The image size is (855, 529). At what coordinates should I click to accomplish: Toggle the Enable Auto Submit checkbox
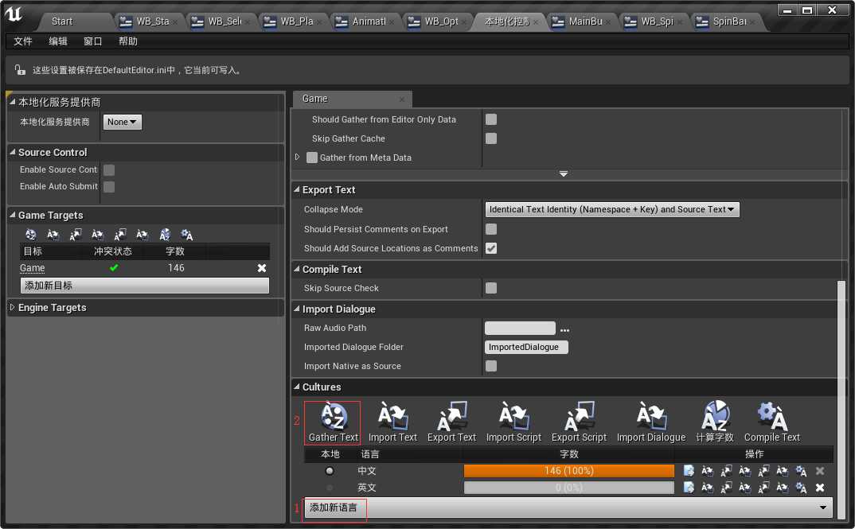pos(109,187)
